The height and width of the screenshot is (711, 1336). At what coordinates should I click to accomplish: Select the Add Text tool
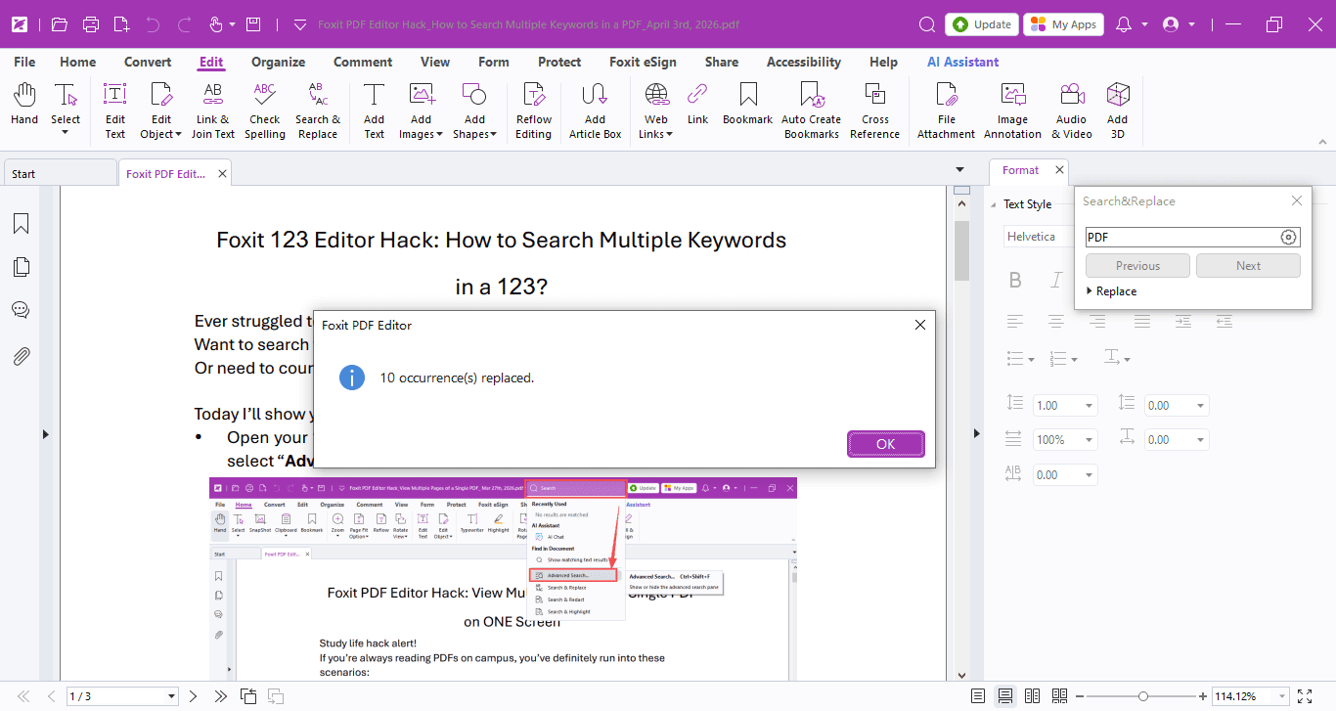point(375,111)
